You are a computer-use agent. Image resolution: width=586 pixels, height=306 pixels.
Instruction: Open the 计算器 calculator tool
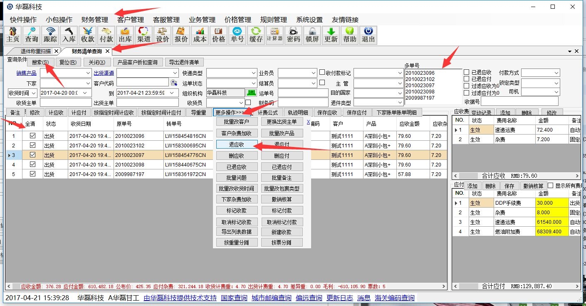click(x=274, y=35)
